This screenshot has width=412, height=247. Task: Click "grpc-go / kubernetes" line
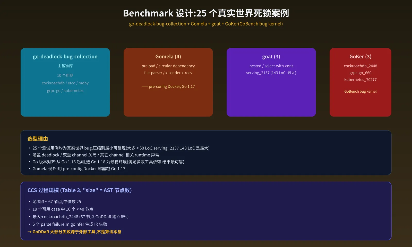coord(65,91)
